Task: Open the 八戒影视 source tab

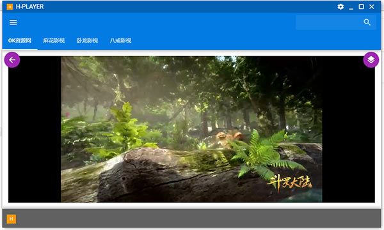Action: pos(120,41)
